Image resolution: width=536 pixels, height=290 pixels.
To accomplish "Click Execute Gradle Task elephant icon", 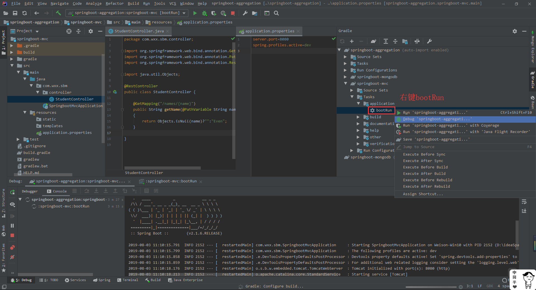I will coord(373,42).
